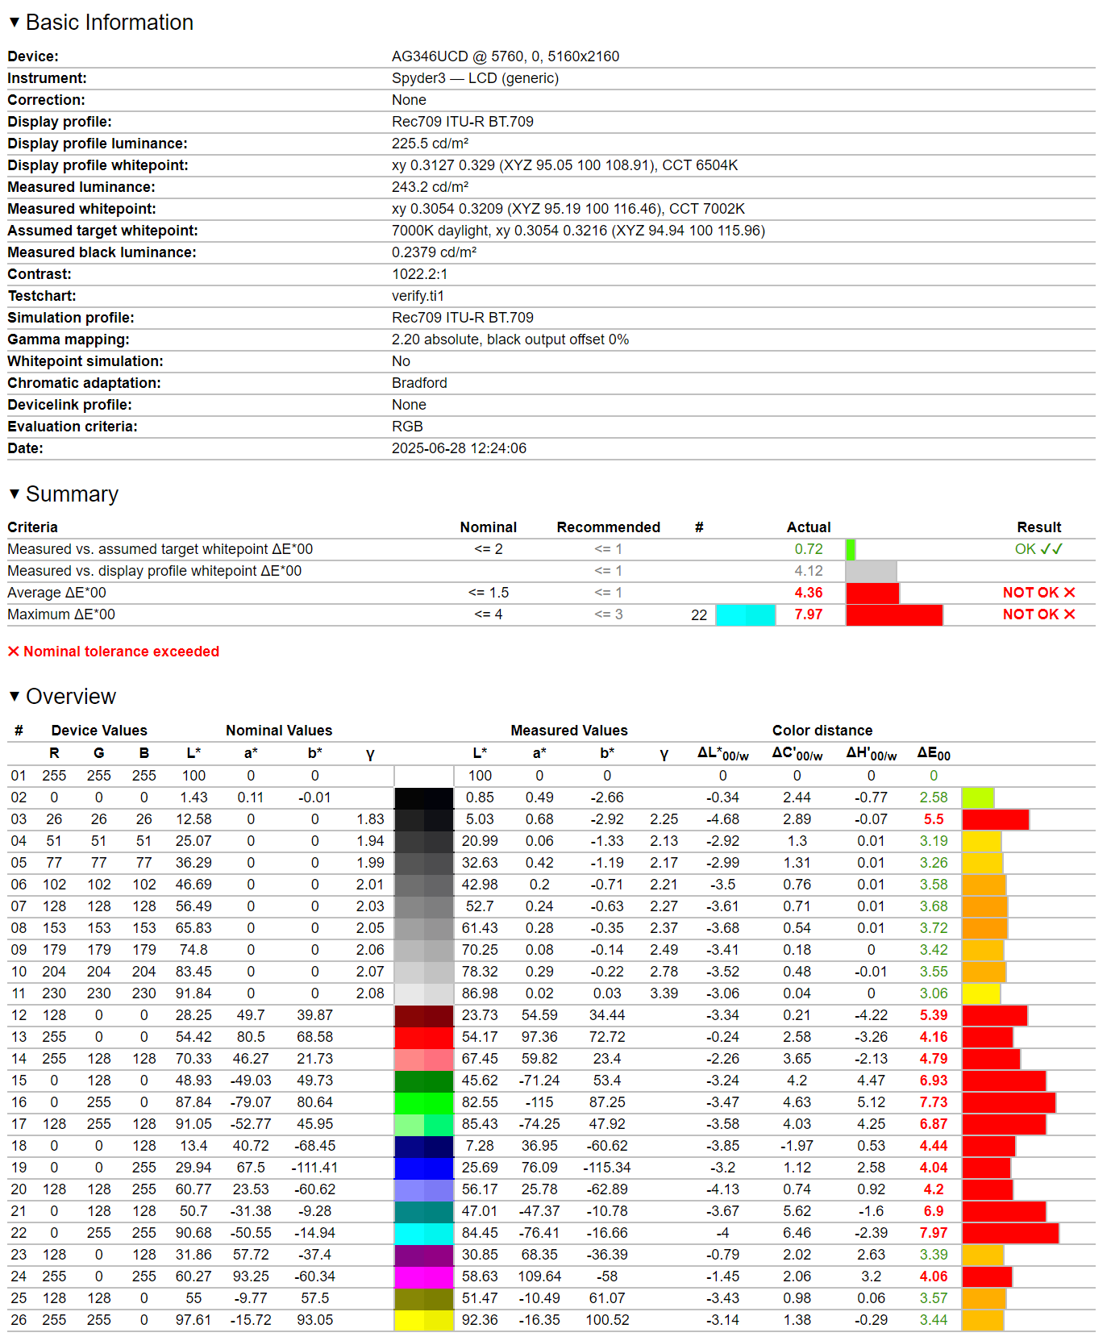Click the red X beside Maximum ΔE*00 NOT OK
Image resolution: width=1111 pixels, height=1341 pixels.
click(x=1070, y=614)
